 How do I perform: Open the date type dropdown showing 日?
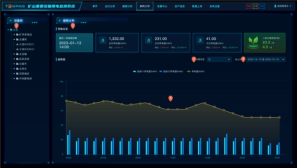click(219, 59)
